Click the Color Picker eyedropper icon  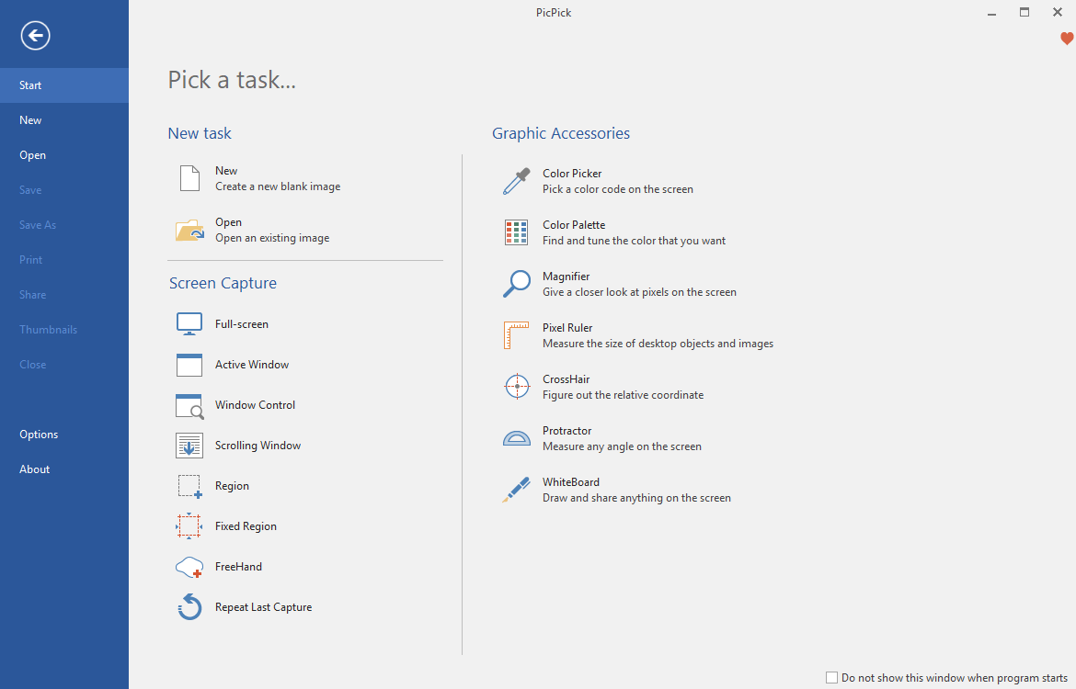516,182
